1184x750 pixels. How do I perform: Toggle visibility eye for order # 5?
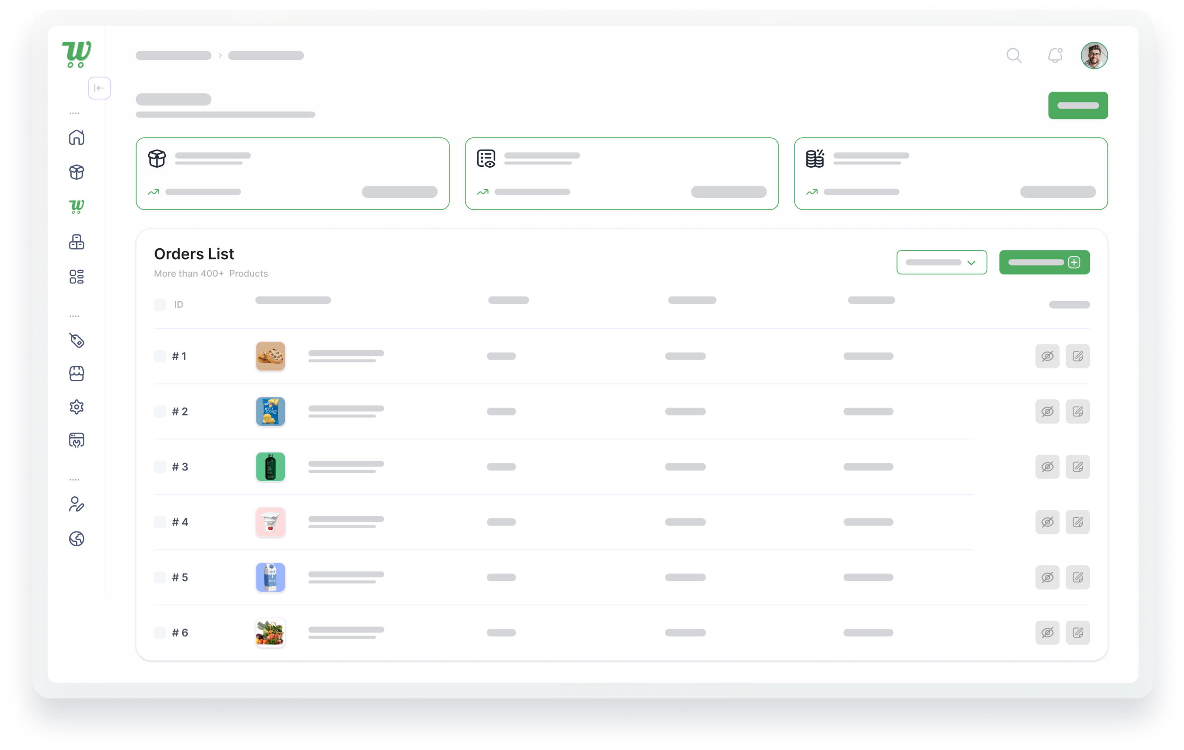[1047, 577]
